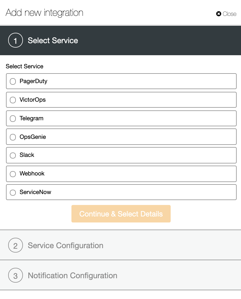Image resolution: width=241 pixels, height=299 pixels.
Task: Click the step 1 circle icon
Action: 16,40
